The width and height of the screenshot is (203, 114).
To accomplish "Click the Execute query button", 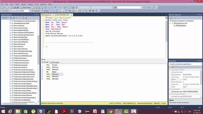I will [x=36, y=11].
